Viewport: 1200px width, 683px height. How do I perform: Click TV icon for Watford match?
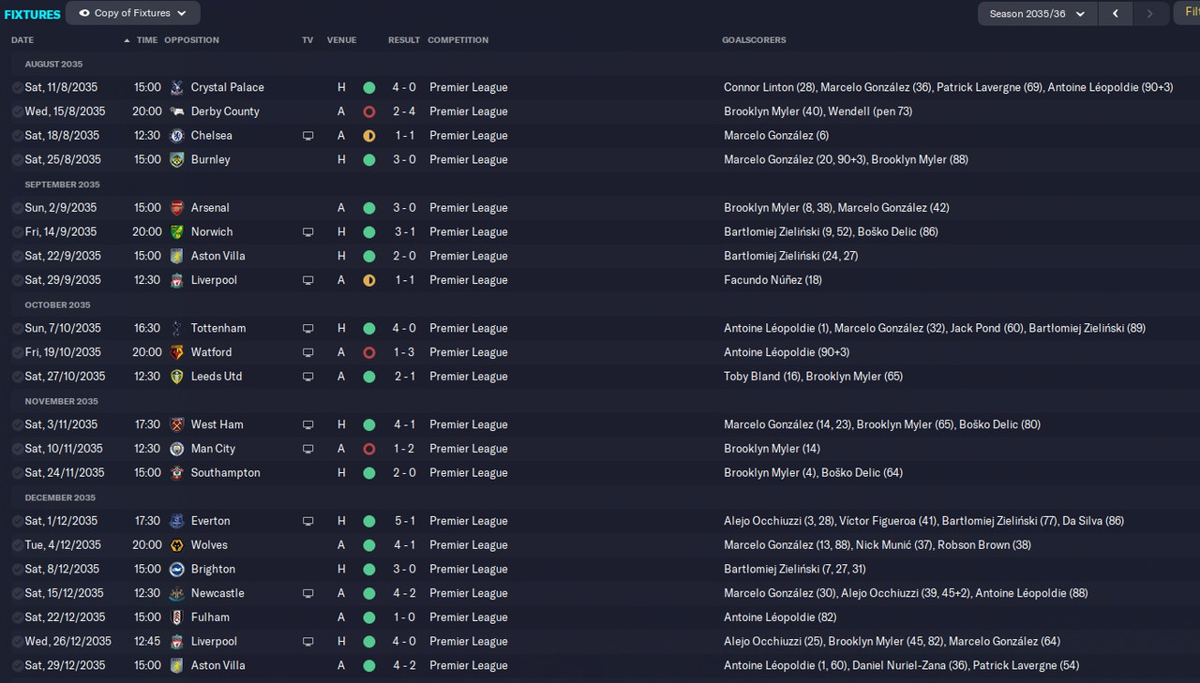[x=307, y=352]
